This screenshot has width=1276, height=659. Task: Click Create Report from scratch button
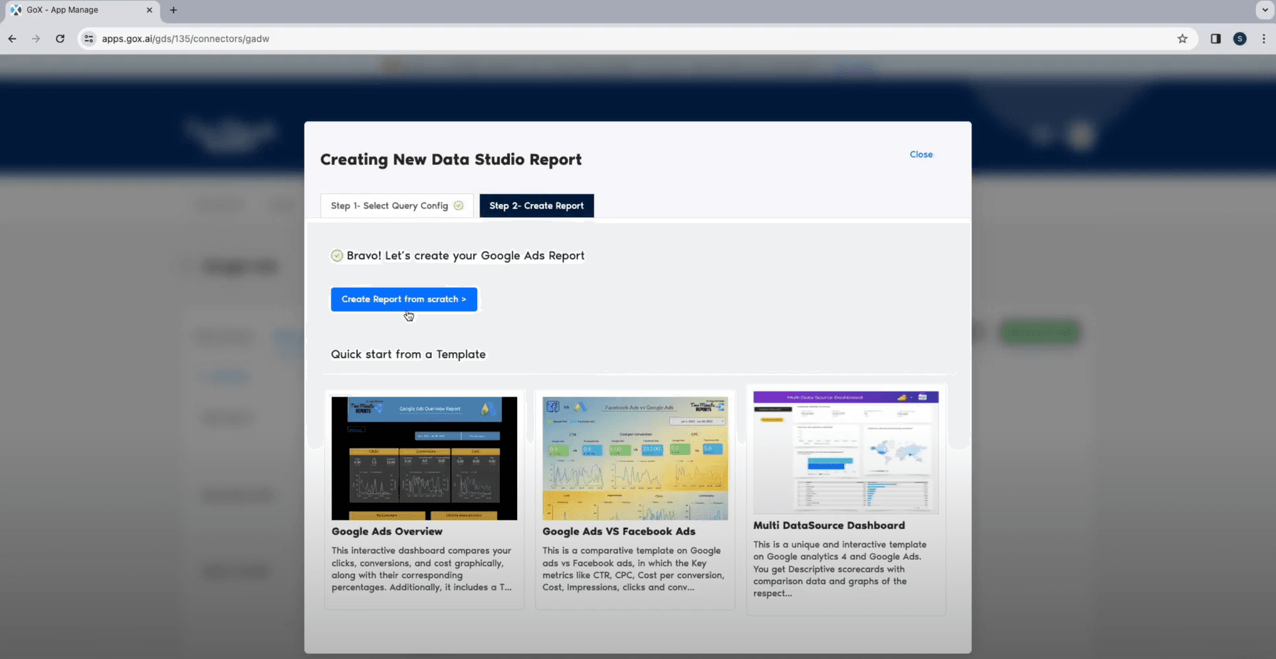[x=404, y=299]
